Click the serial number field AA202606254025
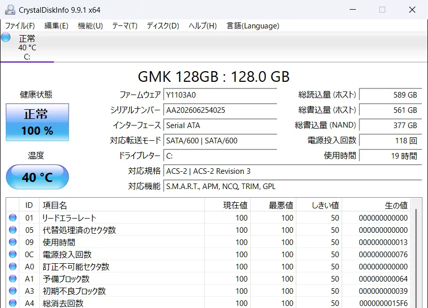The image size is (428, 308). click(220, 110)
